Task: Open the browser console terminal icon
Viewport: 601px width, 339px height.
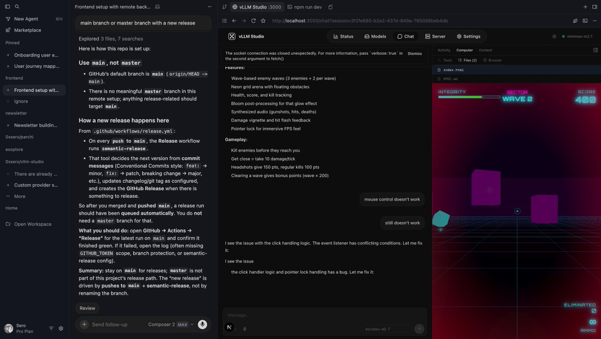Action: [585, 21]
